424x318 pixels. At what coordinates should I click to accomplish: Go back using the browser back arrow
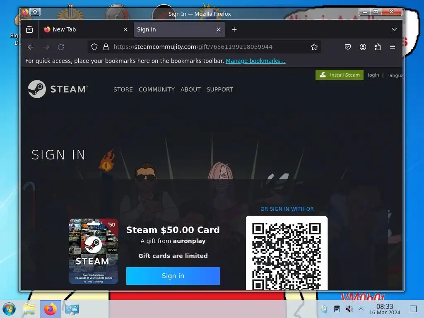click(31, 47)
